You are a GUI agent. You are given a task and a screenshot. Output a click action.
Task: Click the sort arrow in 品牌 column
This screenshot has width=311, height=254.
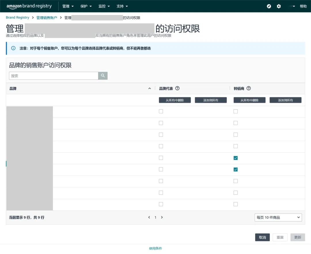point(149,89)
